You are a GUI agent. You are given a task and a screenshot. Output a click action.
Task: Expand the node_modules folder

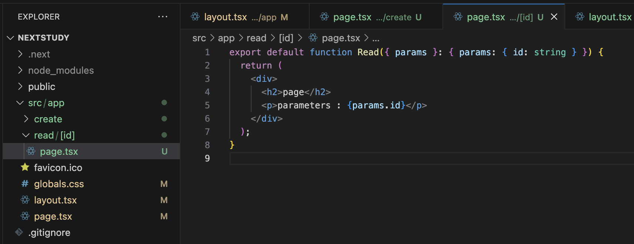(20, 70)
